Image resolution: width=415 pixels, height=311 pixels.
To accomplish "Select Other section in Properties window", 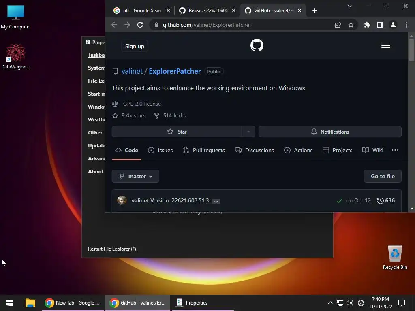I will coord(95,133).
